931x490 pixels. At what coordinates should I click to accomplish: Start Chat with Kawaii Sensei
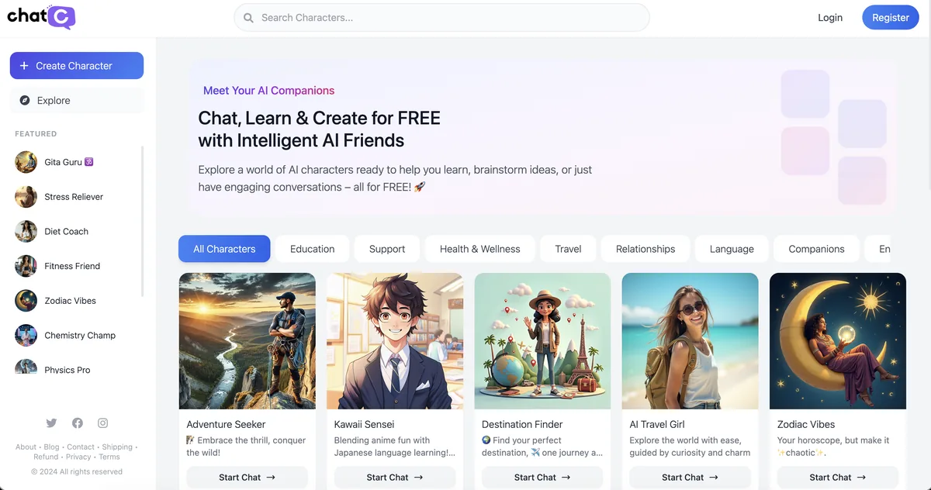point(395,478)
